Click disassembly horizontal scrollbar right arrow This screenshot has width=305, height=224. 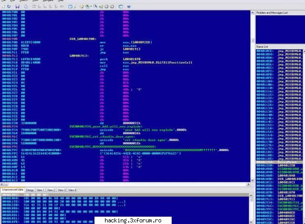[x=248, y=184]
